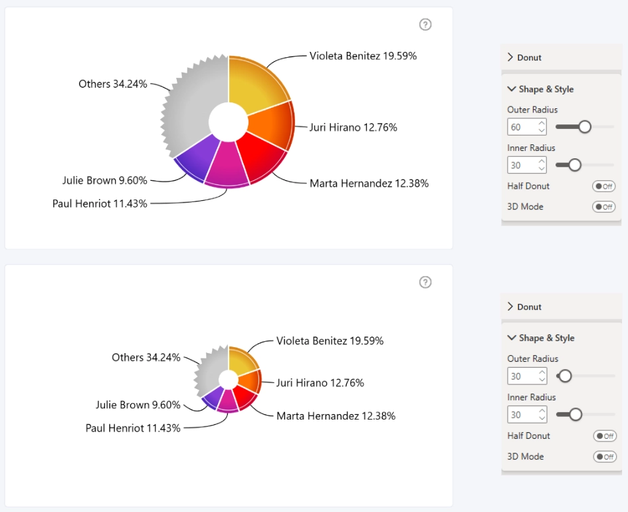Click the Juri Hirano 12.76% label in bottom chart

320,382
